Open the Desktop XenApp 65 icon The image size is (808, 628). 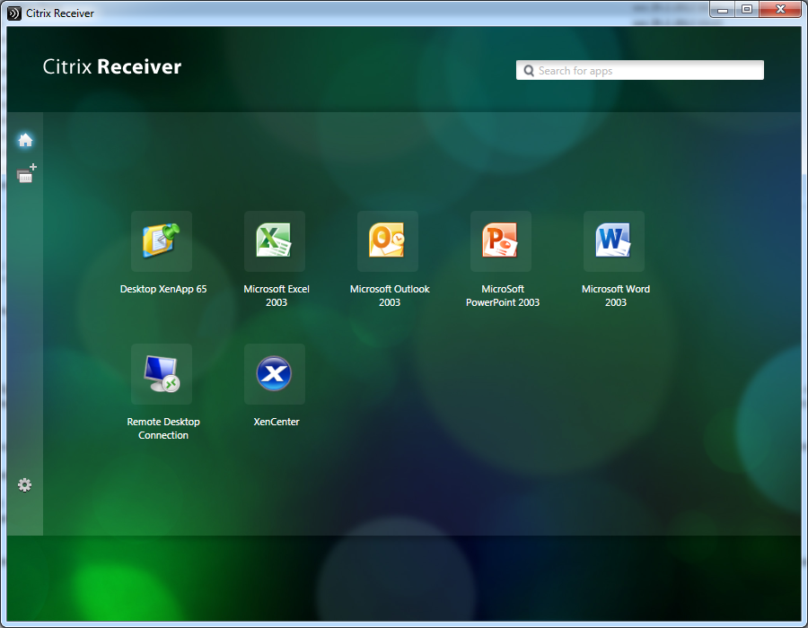pos(162,241)
